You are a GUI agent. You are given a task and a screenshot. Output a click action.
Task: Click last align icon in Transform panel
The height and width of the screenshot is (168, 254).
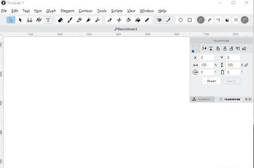tap(244, 49)
